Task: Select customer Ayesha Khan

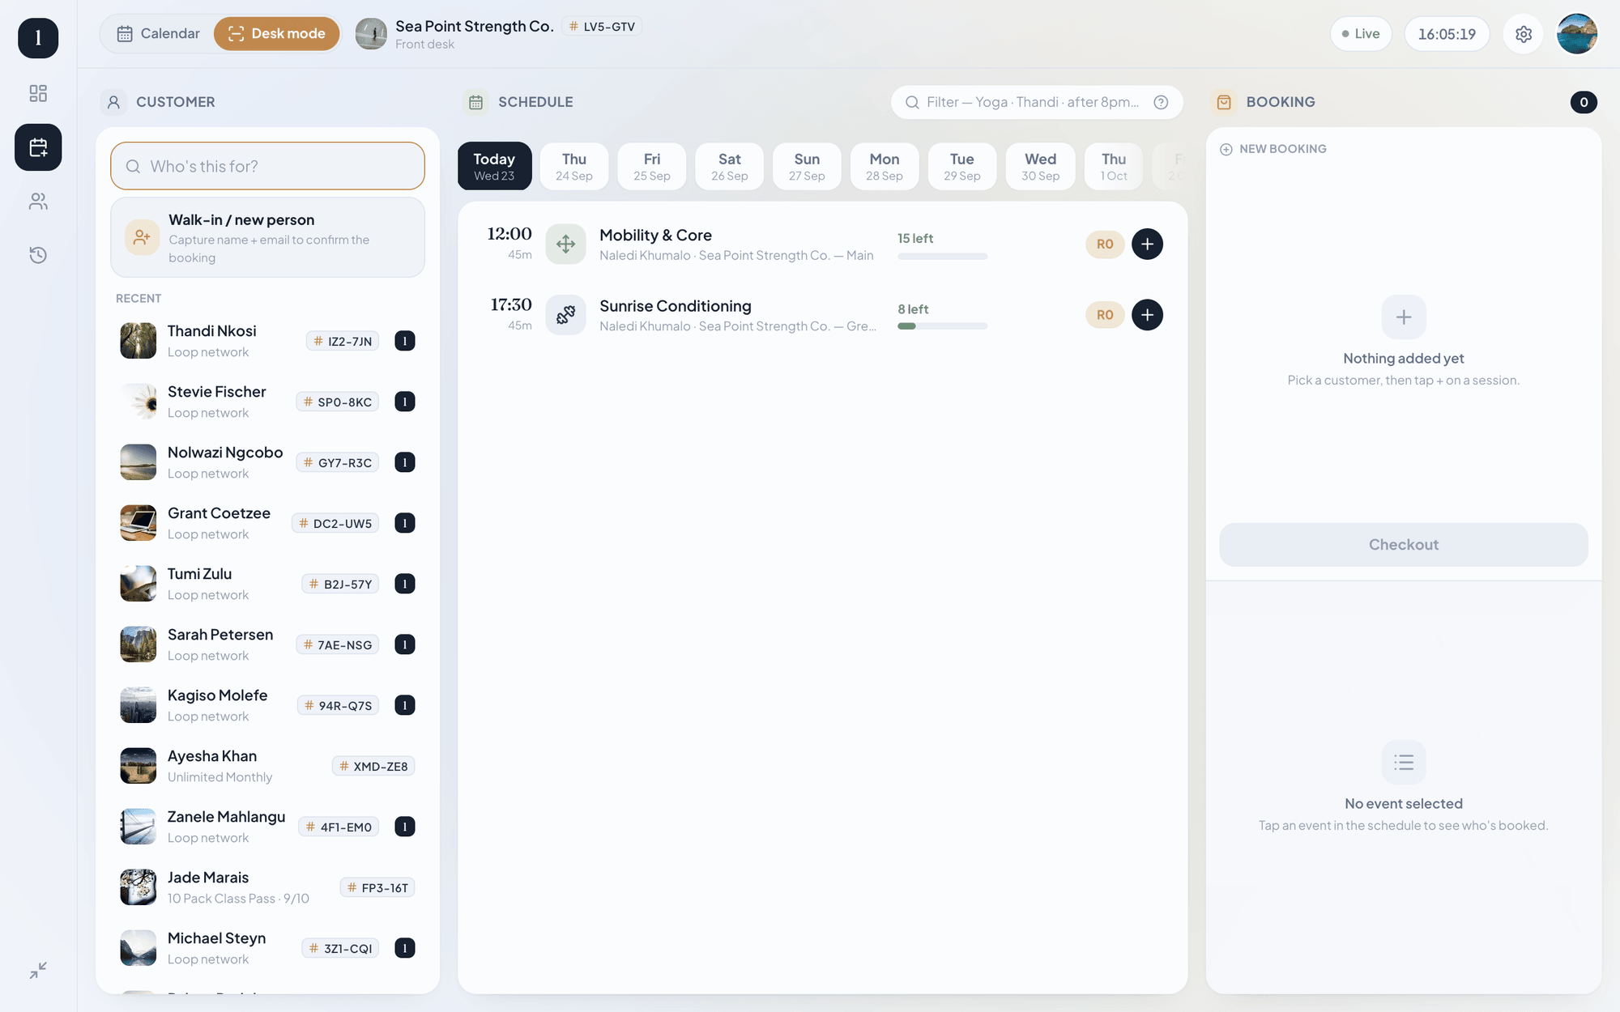Action: coord(267,766)
